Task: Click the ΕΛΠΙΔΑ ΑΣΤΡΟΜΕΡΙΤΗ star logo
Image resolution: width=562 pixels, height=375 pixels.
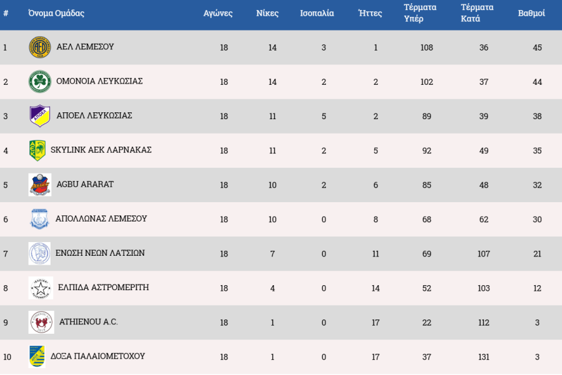Action: click(41, 288)
